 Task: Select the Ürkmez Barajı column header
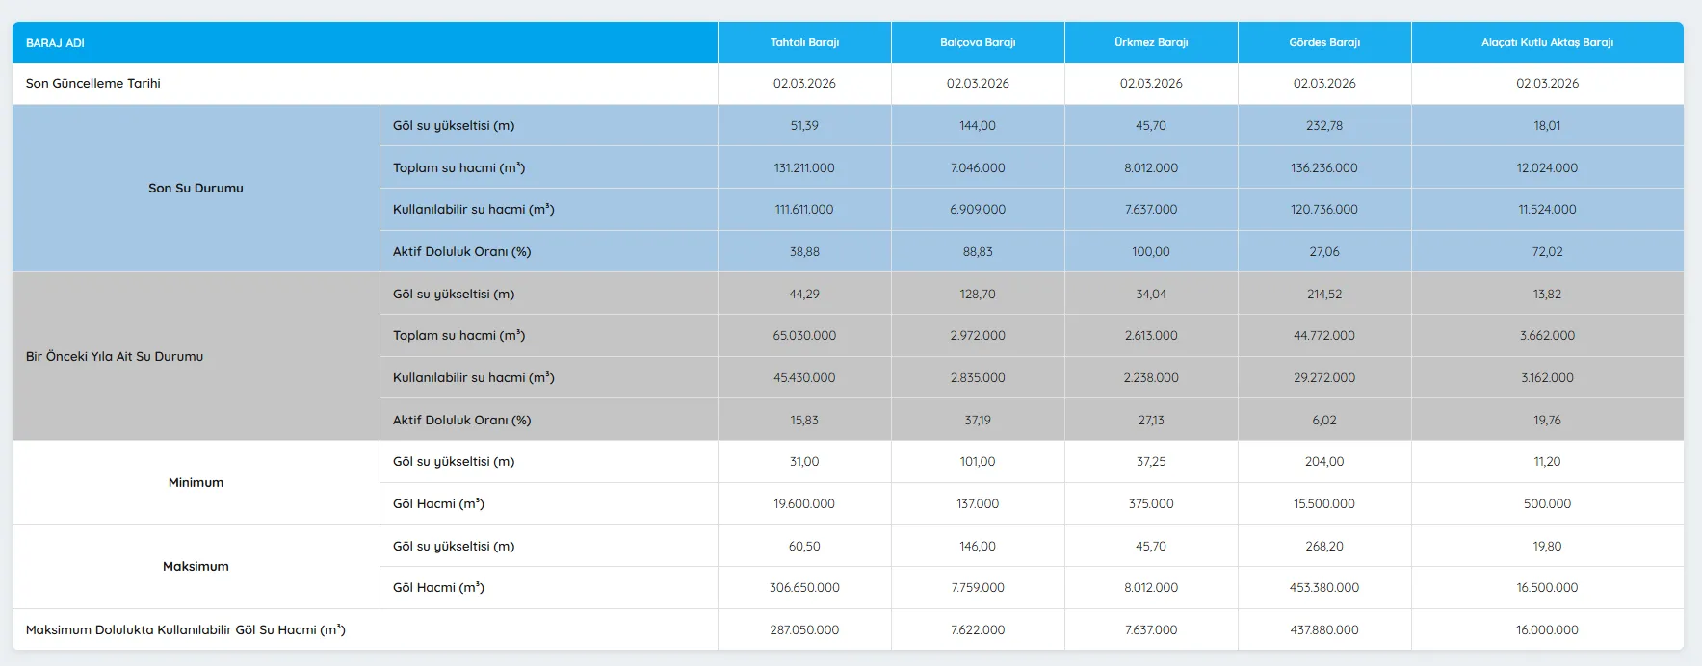point(1151,42)
